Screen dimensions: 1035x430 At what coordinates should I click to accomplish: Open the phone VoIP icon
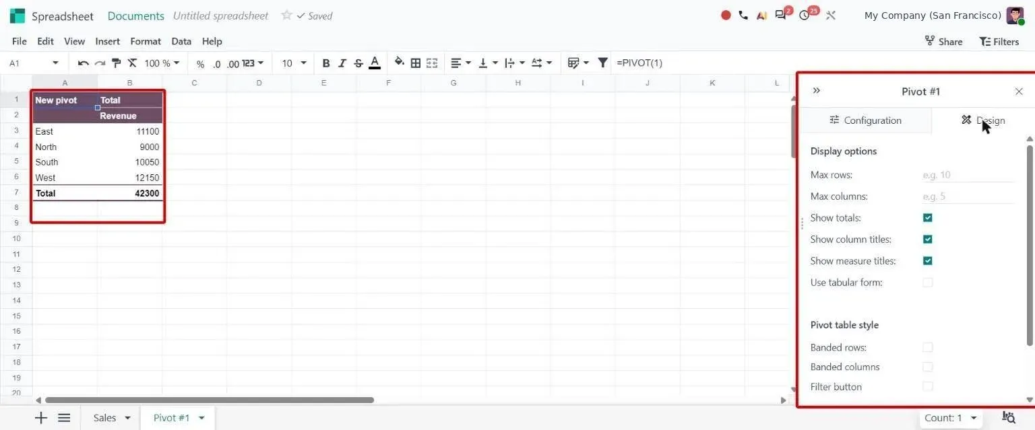pyautogui.click(x=743, y=15)
